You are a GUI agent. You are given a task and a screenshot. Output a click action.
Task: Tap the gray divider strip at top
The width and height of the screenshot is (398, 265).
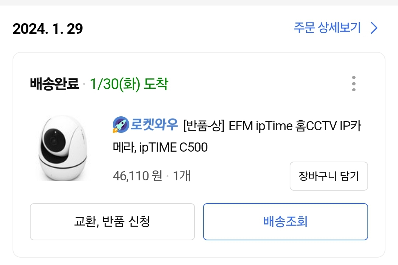coord(199,3)
